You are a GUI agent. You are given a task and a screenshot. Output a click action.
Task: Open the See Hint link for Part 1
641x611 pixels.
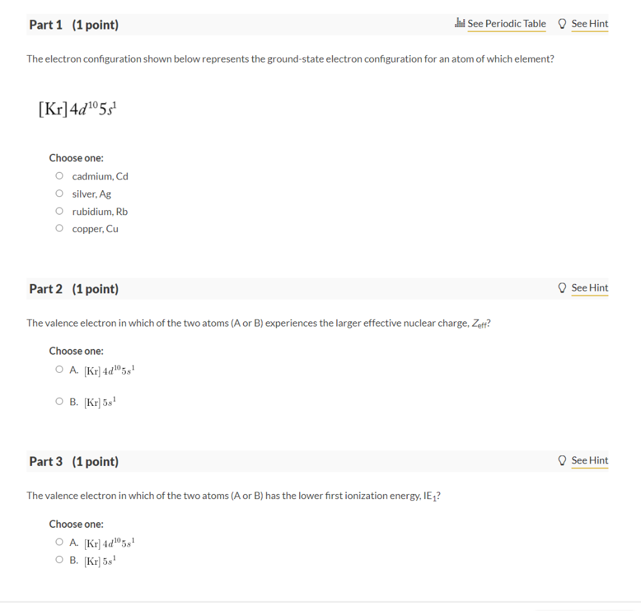589,23
